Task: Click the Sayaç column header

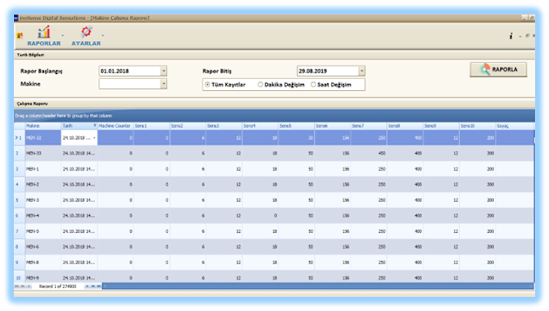Action: (515, 126)
